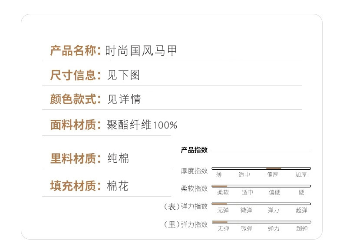Choose the 柔软 softness level label
This screenshot has height=250, width=343.
(x=223, y=192)
